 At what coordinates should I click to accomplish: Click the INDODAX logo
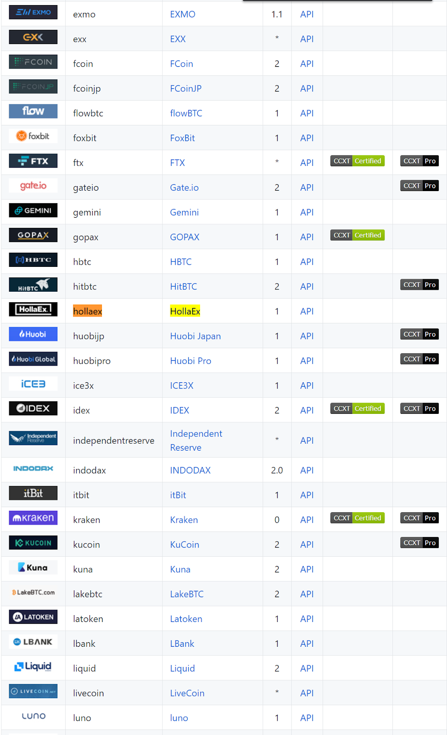coord(33,469)
